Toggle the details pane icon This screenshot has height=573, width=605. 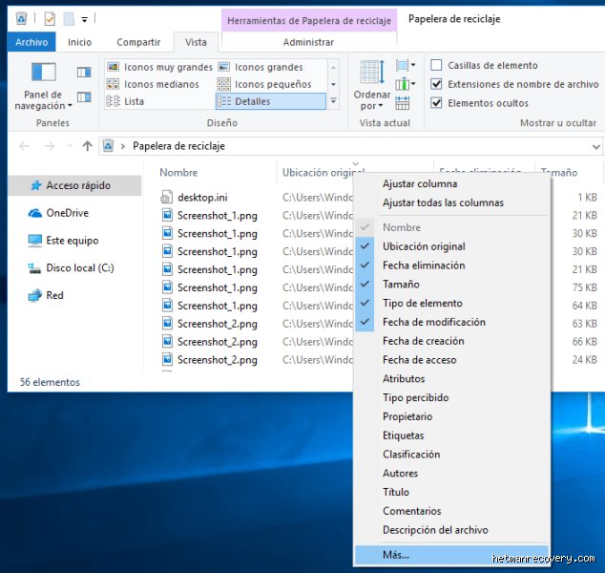pos(84,96)
